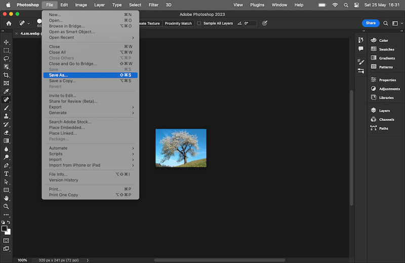Screen dimensions: 405x263
Task: Click the zoom level 100% field
Action: [22, 260]
